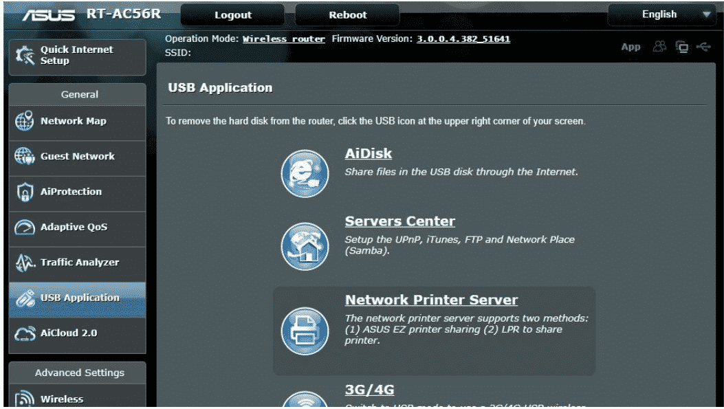This screenshot has height=409, width=724.
Task: Open the English language dropdown
Action: point(661,14)
